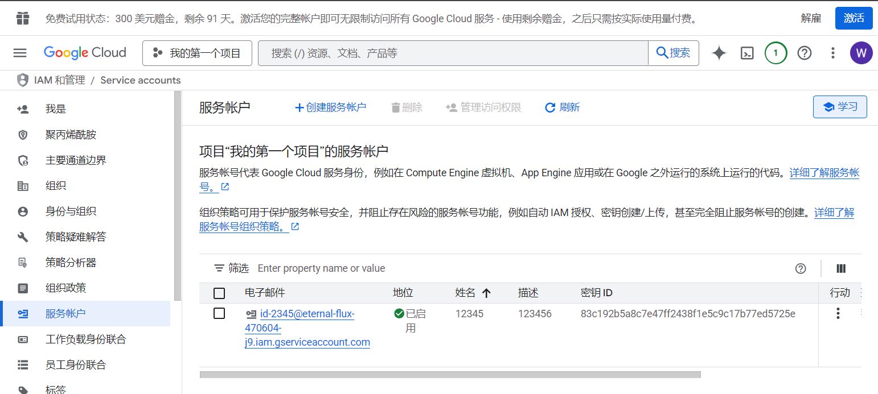This screenshot has width=878, height=394.
Task: Click the 学习 button
Action: 840,107
